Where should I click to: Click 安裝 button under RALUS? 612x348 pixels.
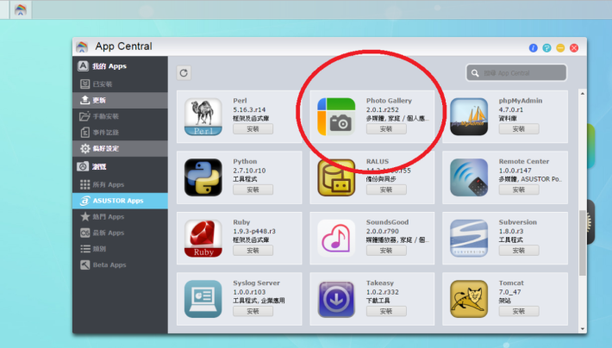(386, 190)
